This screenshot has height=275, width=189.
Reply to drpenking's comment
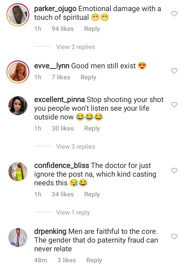[x=94, y=260]
